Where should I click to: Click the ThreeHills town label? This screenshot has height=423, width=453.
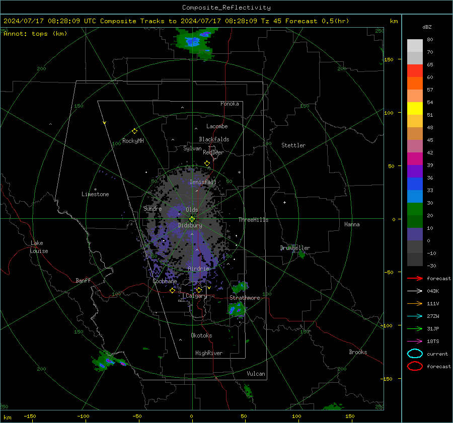(253, 220)
